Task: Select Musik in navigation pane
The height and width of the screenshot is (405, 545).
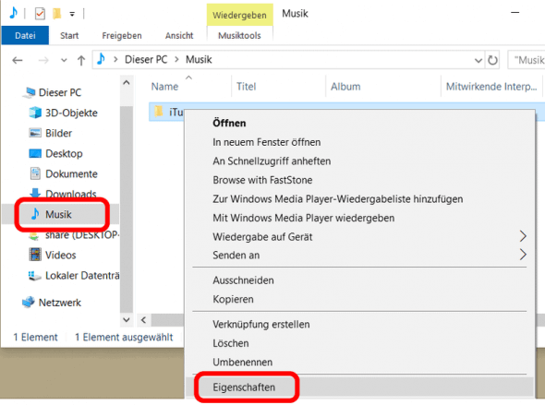Action: (x=58, y=214)
